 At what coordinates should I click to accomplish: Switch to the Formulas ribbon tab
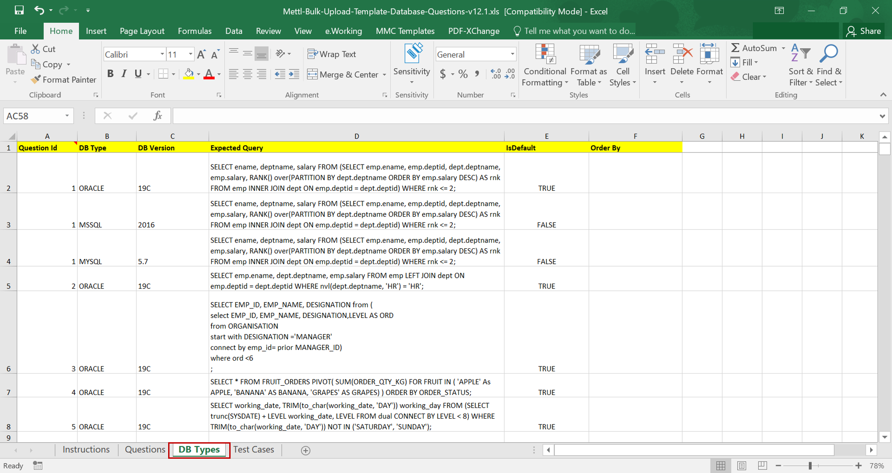[194, 31]
